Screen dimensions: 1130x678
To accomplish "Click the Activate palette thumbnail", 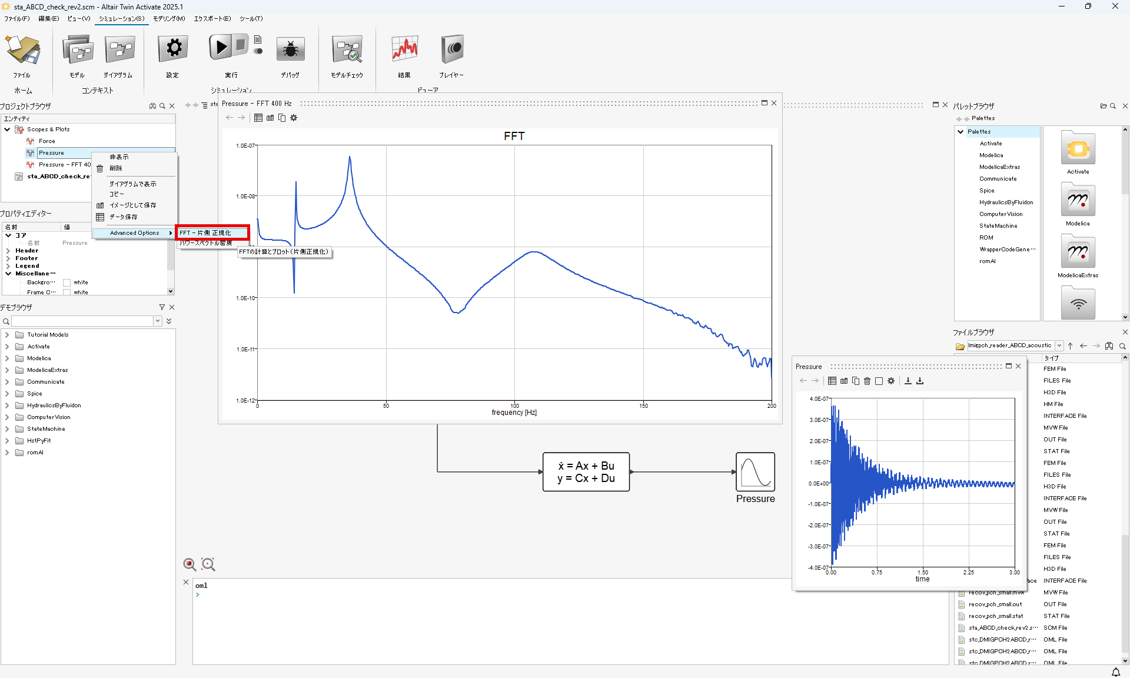I will [x=1078, y=149].
